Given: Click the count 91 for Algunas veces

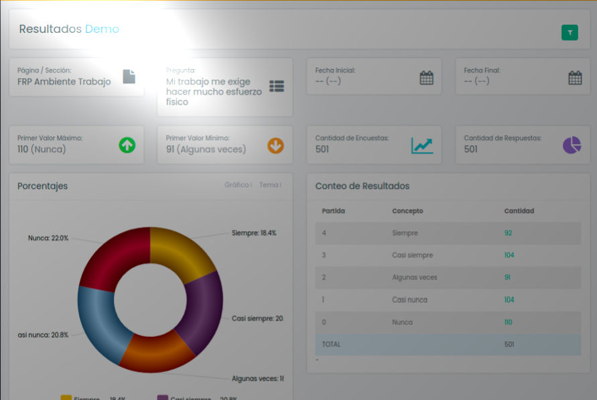Looking at the screenshot, I should [507, 277].
